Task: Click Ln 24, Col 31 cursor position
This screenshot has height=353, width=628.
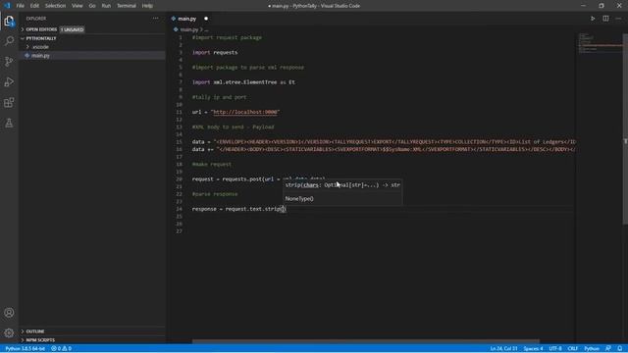Action: tap(503, 349)
